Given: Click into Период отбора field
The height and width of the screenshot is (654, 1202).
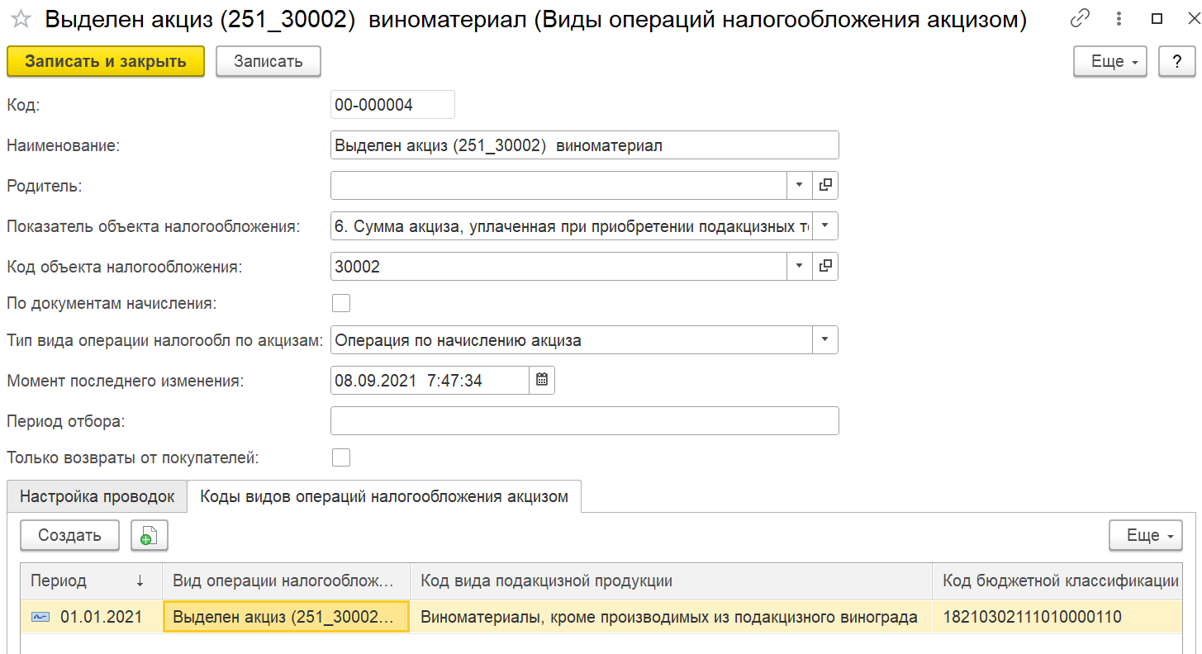Looking at the screenshot, I should coord(584,420).
